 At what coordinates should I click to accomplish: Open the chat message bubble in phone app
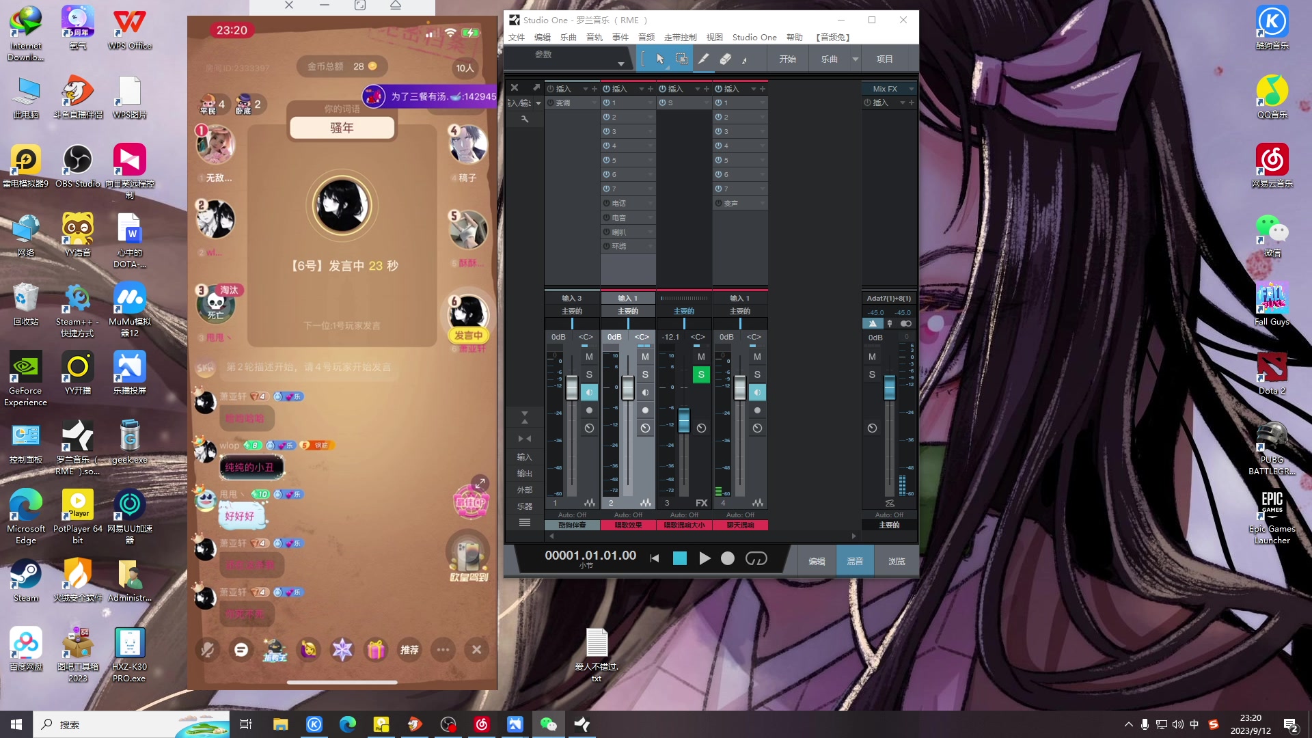click(x=241, y=649)
